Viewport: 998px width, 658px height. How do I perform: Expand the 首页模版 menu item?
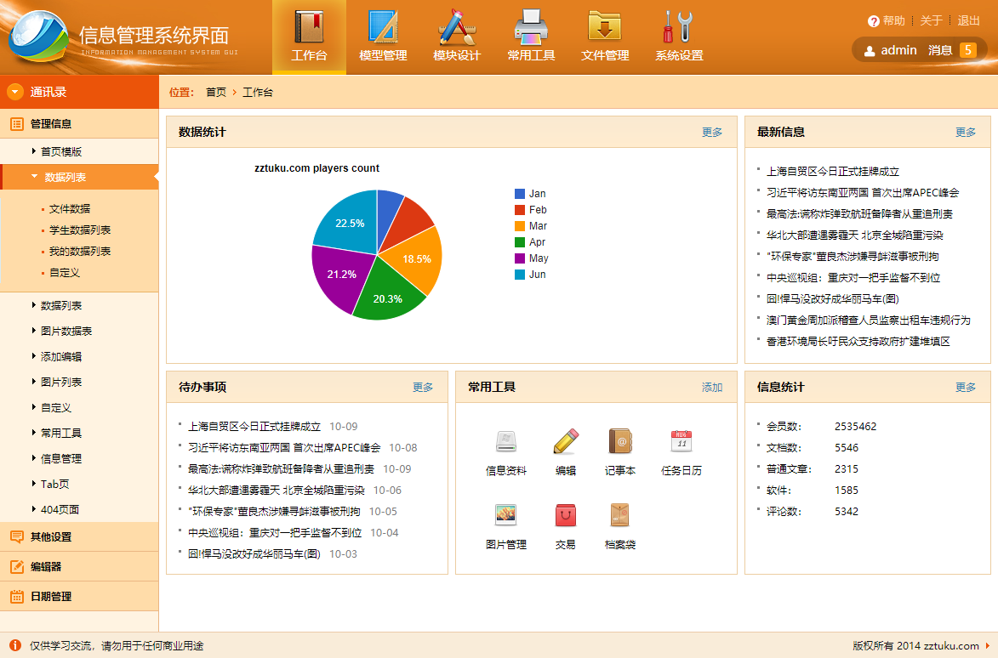click(34, 151)
